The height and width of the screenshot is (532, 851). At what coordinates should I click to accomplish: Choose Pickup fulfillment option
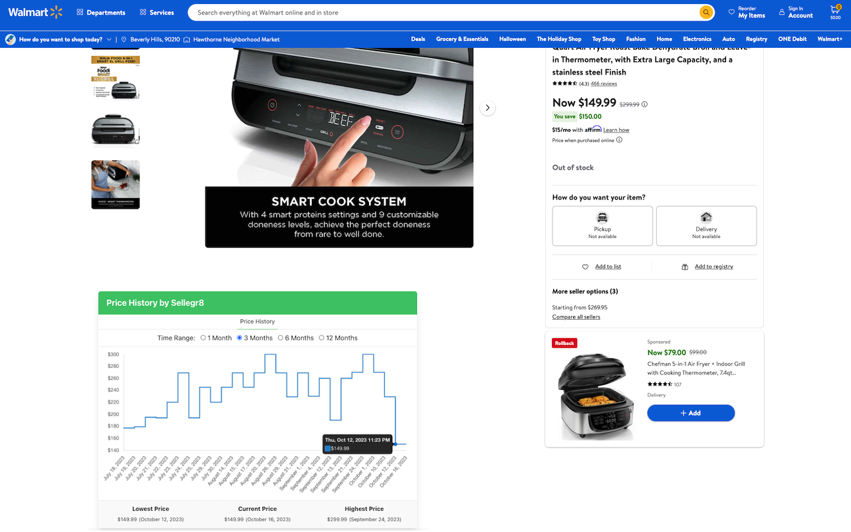pos(602,226)
